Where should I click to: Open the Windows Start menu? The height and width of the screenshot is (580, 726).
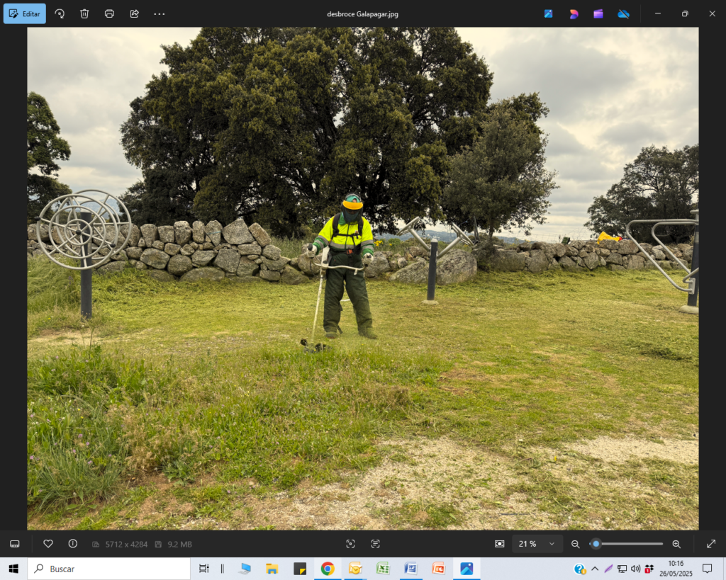(x=13, y=569)
